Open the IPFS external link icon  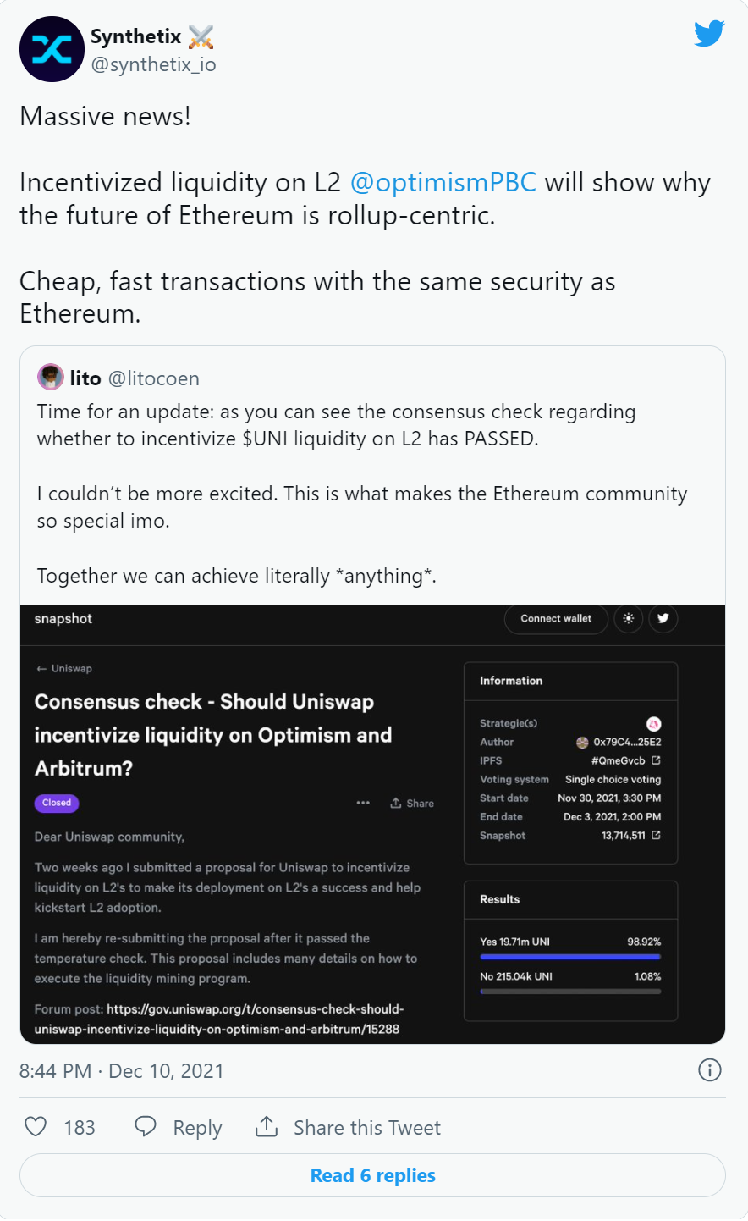point(656,760)
